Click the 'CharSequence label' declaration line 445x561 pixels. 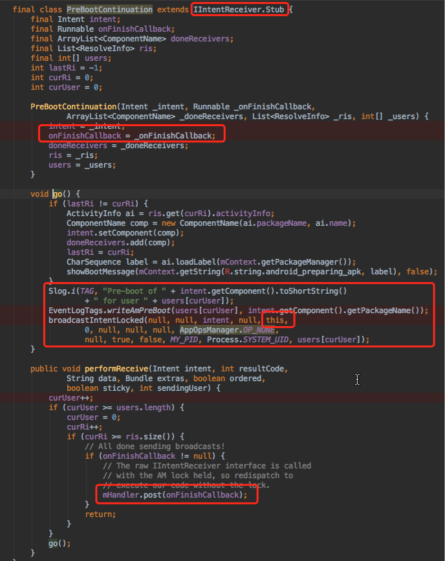(x=211, y=262)
